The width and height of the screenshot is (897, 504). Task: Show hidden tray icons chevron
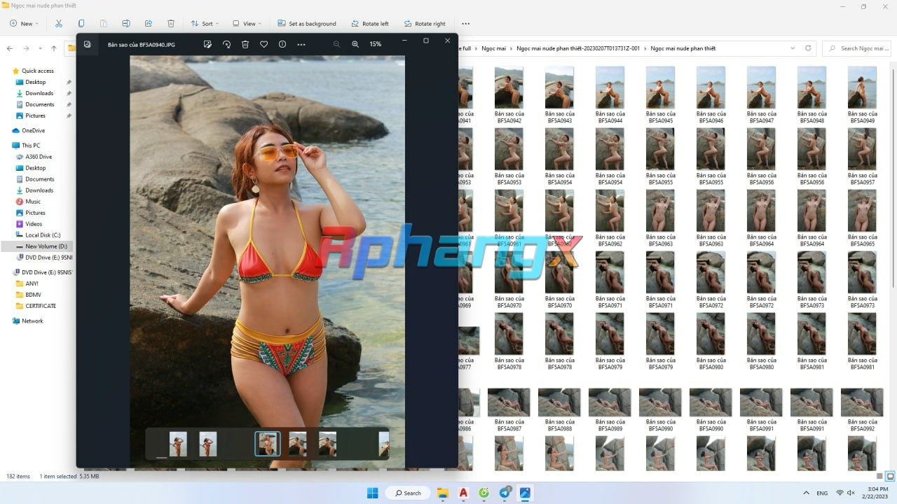806,493
